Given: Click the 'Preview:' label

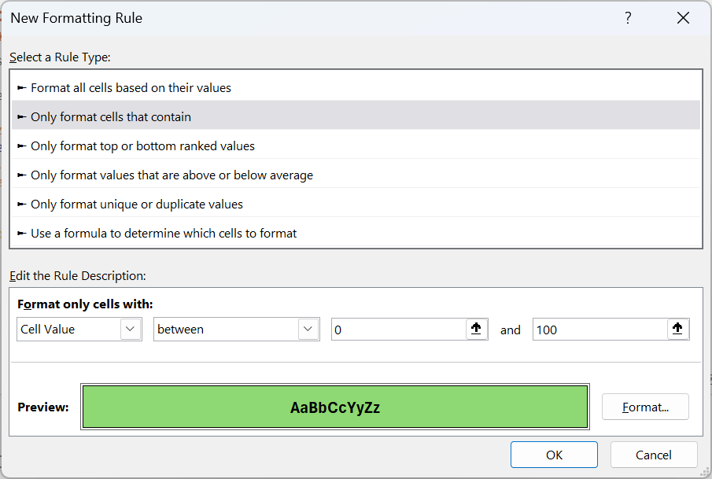Looking at the screenshot, I should click(x=43, y=407).
